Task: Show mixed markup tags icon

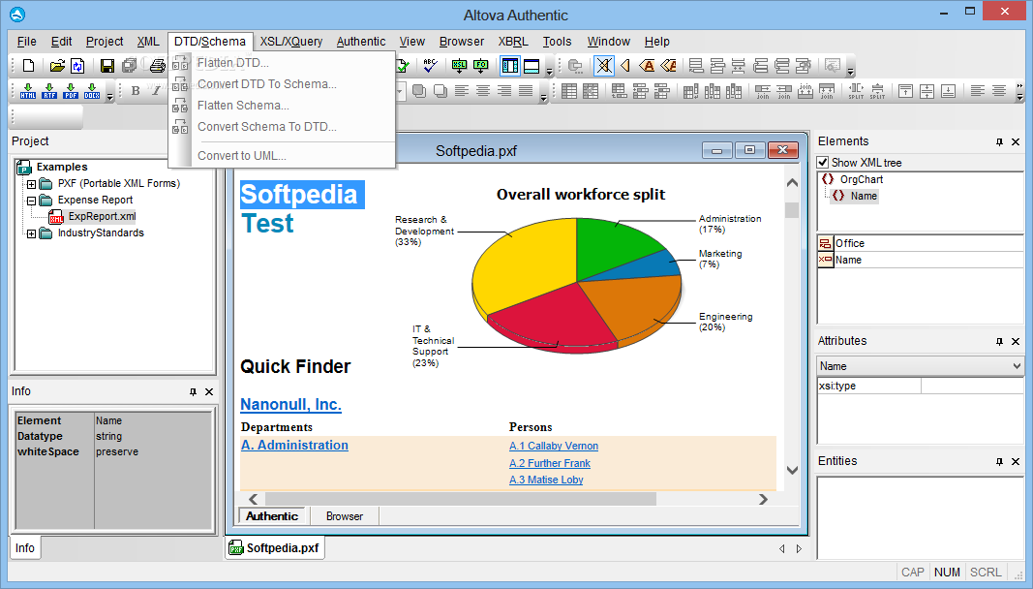Action: point(669,65)
